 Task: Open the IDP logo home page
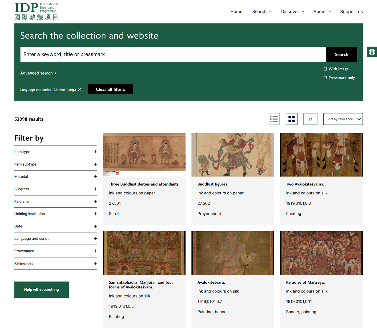[x=36, y=11]
